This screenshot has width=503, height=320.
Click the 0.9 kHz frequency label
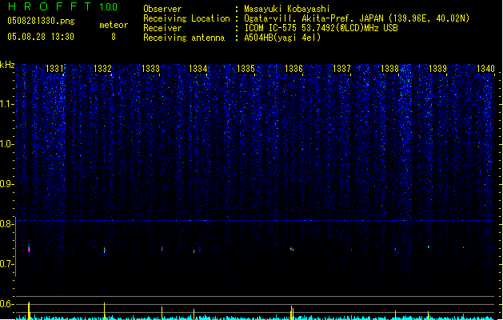pyautogui.click(x=6, y=184)
